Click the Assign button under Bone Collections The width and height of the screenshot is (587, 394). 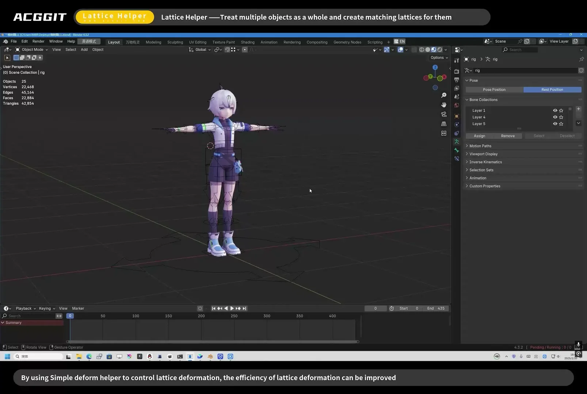click(479, 136)
